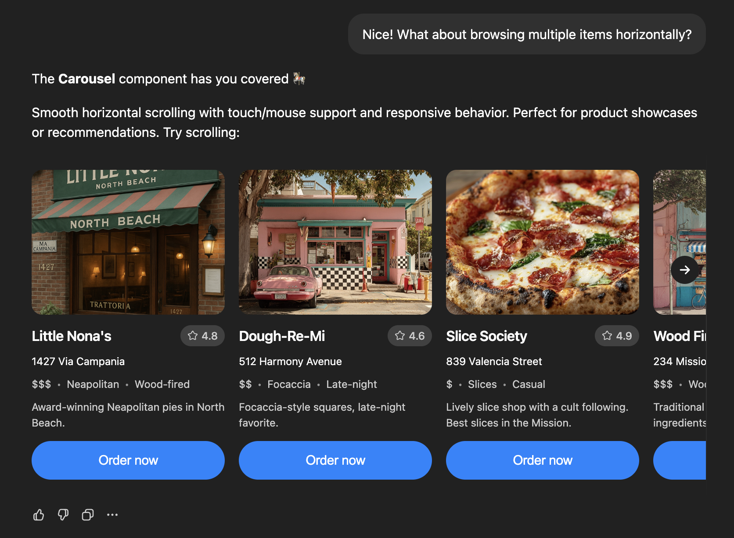Select the Slice Society card title
734x538 pixels.
pyautogui.click(x=486, y=336)
